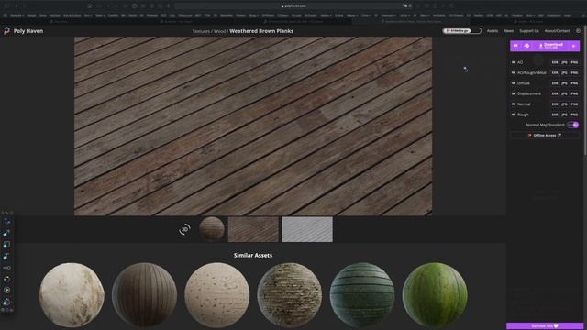Open the 3D rotate preview icon
Viewport: 587px width, 330px height.
(184, 229)
